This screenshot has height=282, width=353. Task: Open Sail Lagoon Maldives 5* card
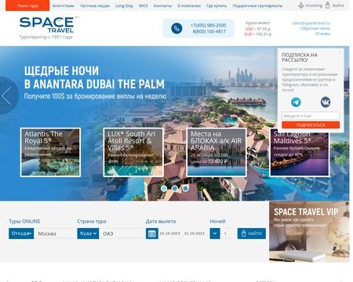click(300, 154)
